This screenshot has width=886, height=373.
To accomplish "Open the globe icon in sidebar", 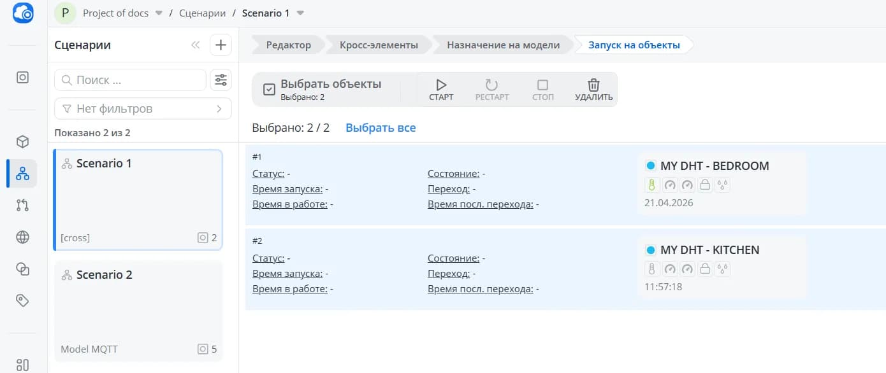I will 22,237.
